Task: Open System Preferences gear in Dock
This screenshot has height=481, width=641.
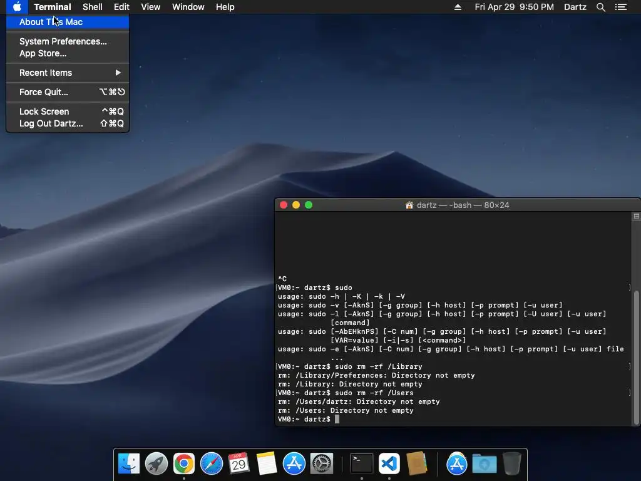Action: (322, 464)
